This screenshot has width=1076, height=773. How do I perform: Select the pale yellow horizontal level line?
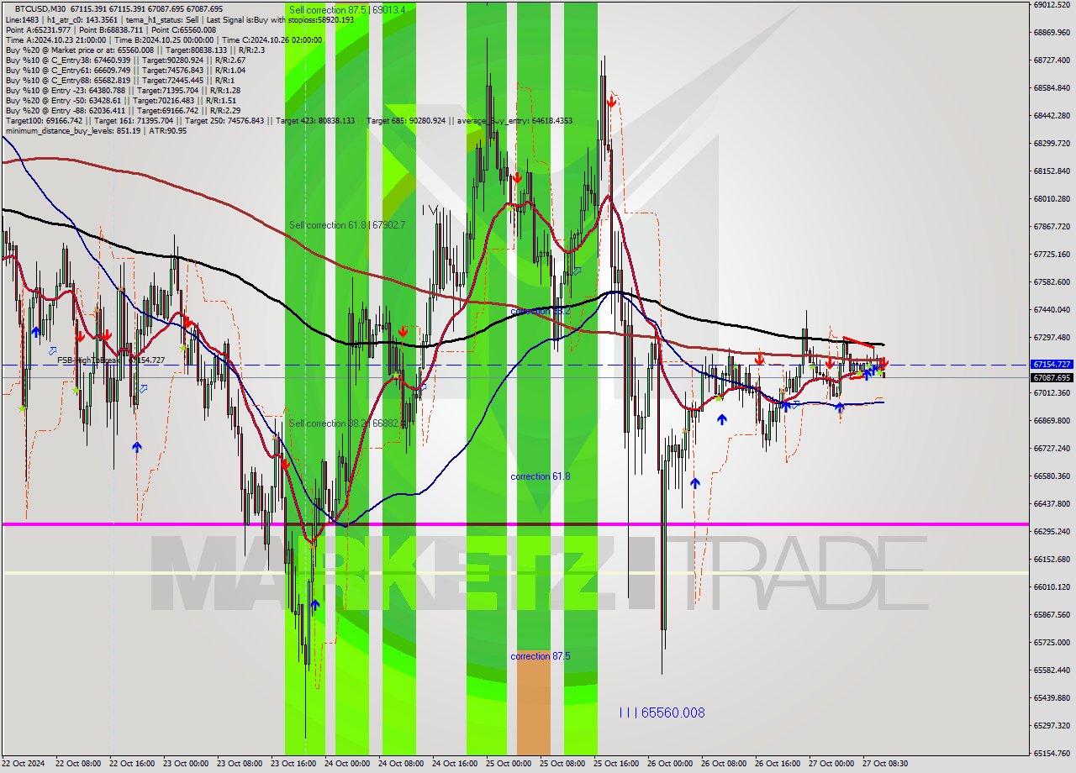[x=514, y=573]
